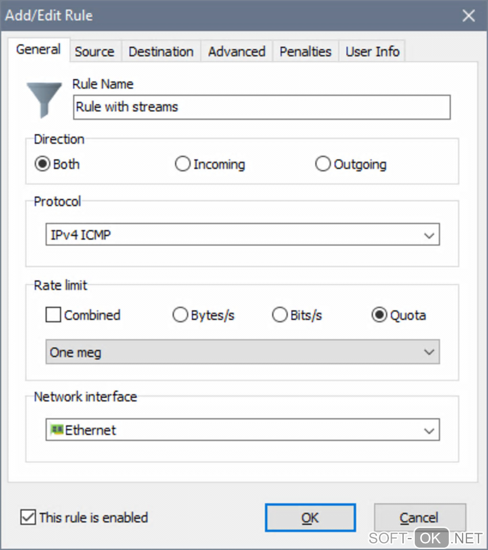Choose Bits/s rate limit option
This screenshot has width=488, height=550.
[x=279, y=315]
